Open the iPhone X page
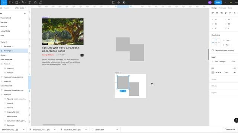This screenshot has width=238, height=133. (x=4, y=27)
